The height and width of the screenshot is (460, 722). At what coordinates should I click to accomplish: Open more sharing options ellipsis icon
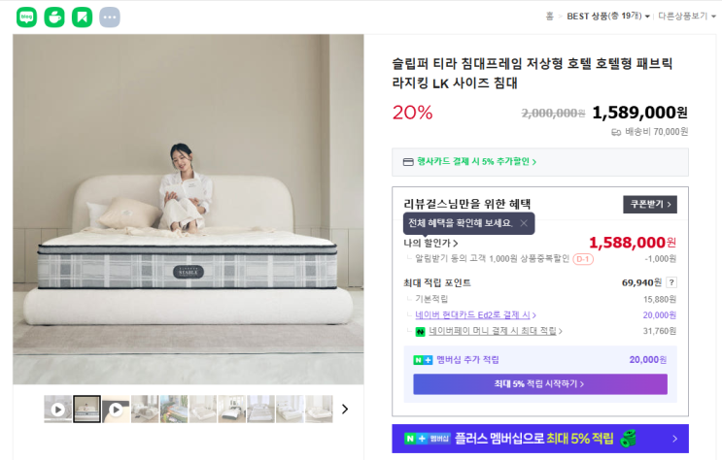(110, 17)
